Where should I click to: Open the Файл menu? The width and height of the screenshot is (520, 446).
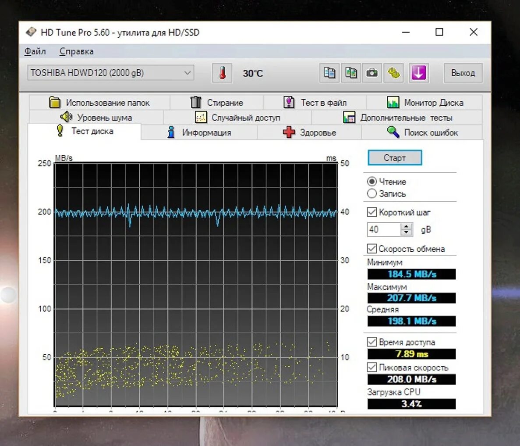[35, 51]
